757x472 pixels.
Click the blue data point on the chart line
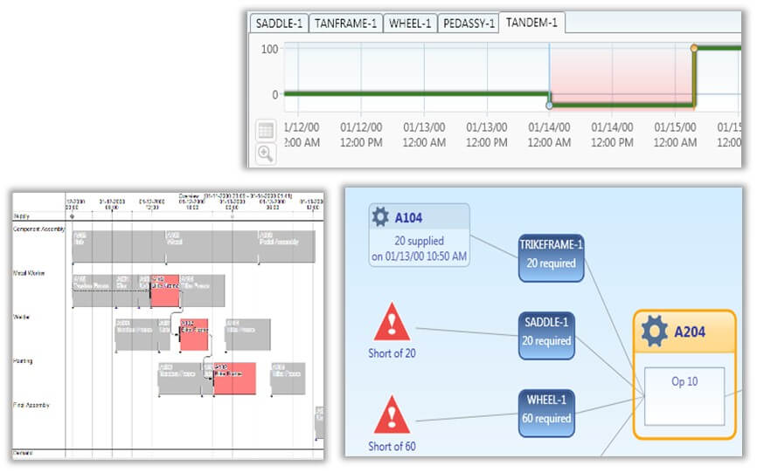click(x=549, y=105)
